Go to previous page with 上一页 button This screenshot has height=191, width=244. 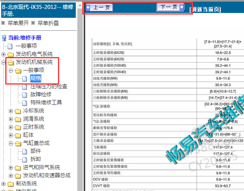click(x=99, y=7)
